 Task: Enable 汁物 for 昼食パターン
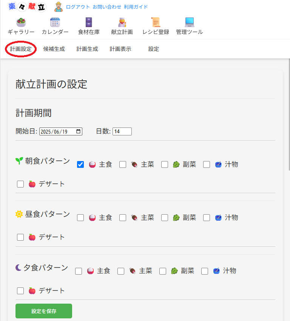(207, 218)
